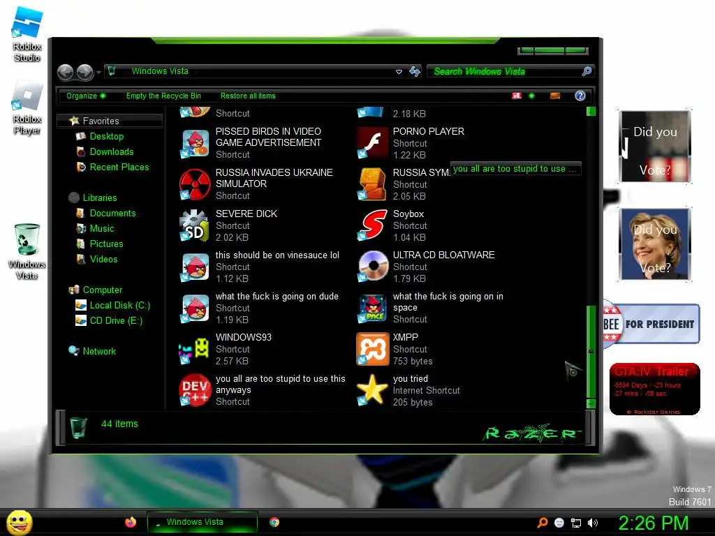
Task: Click the scrollbar up arrow
Action: pyautogui.click(x=591, y=111)
